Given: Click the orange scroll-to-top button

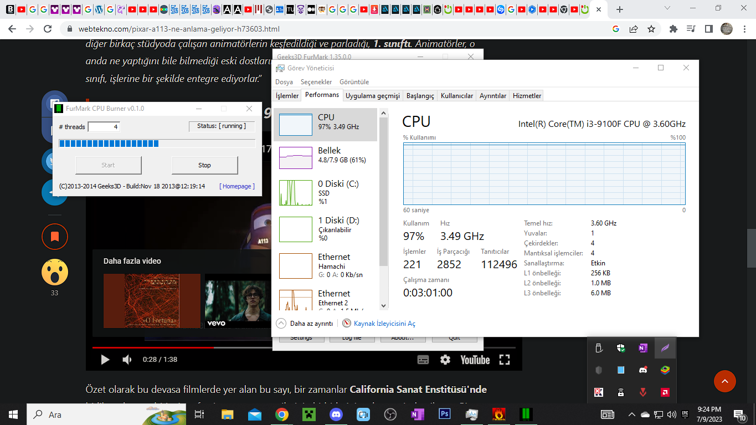Looking at the screenshot, I should click(725, 381).
